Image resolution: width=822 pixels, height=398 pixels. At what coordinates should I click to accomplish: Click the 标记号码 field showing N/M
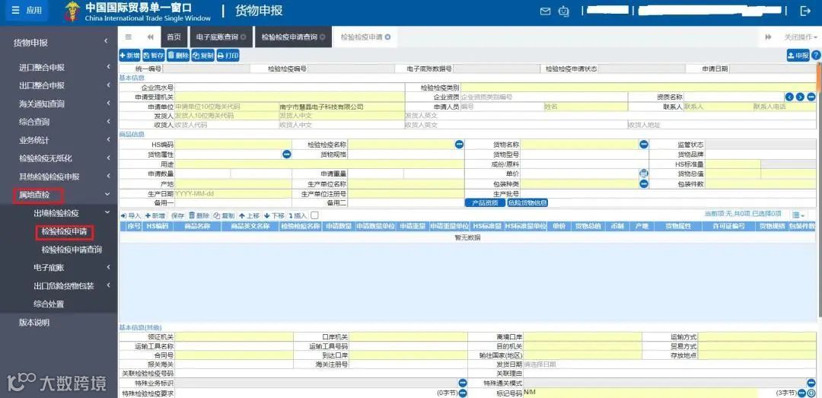click(x=640, y=393)
